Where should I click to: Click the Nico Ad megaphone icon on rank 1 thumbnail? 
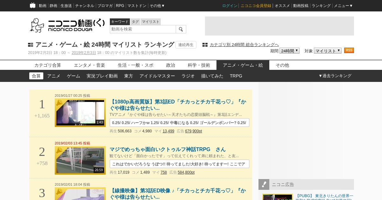point(59,103)
